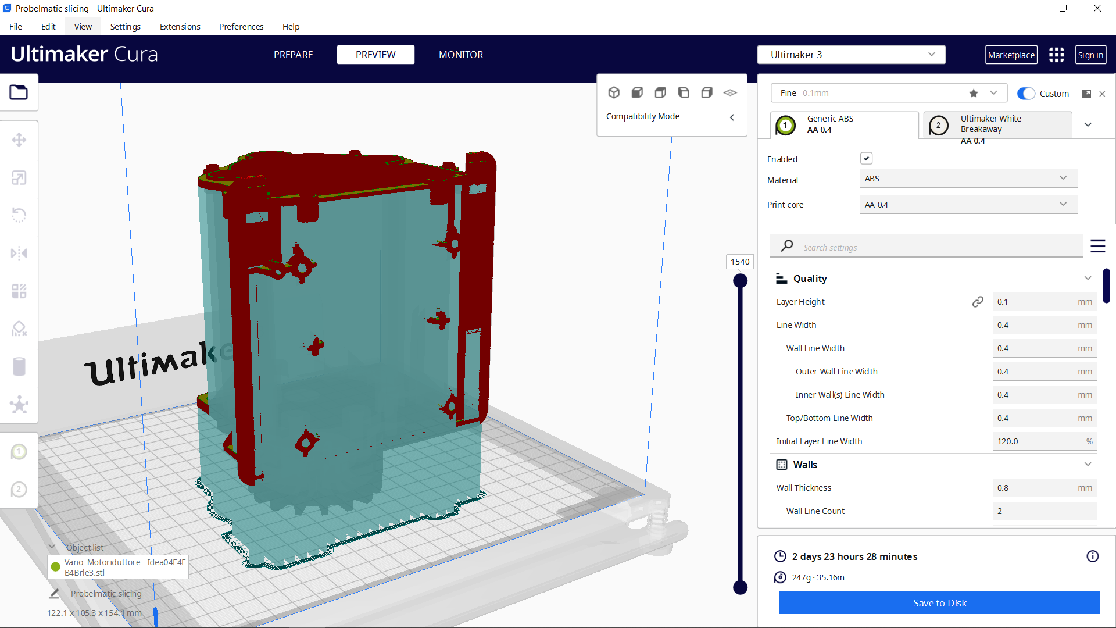This screenshot has height=628, width=1116.
Task: Select the Rotate tool
Action: pos(19,215)
